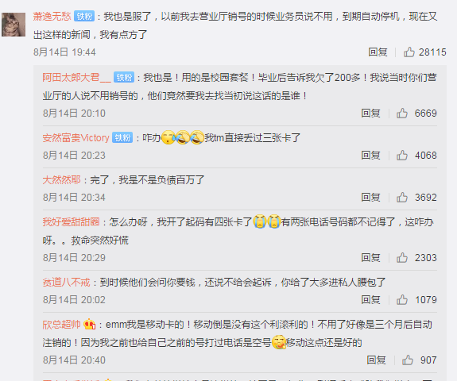Screen dimensions: 457x381
Task: Click the badge icon after 欣总超帅
Action: [x=89, y=324]
